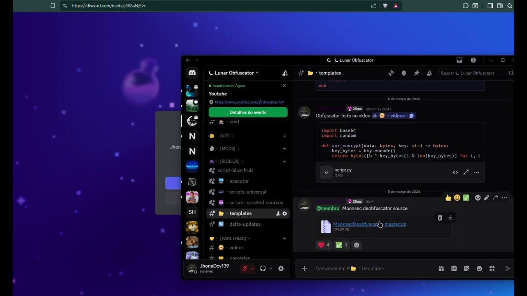
Task: Open add reaction emoji picker on message
Action: 478,198
